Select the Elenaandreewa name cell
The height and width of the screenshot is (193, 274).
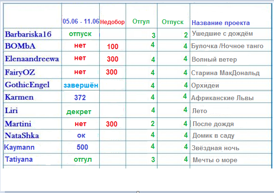(32, 59)
